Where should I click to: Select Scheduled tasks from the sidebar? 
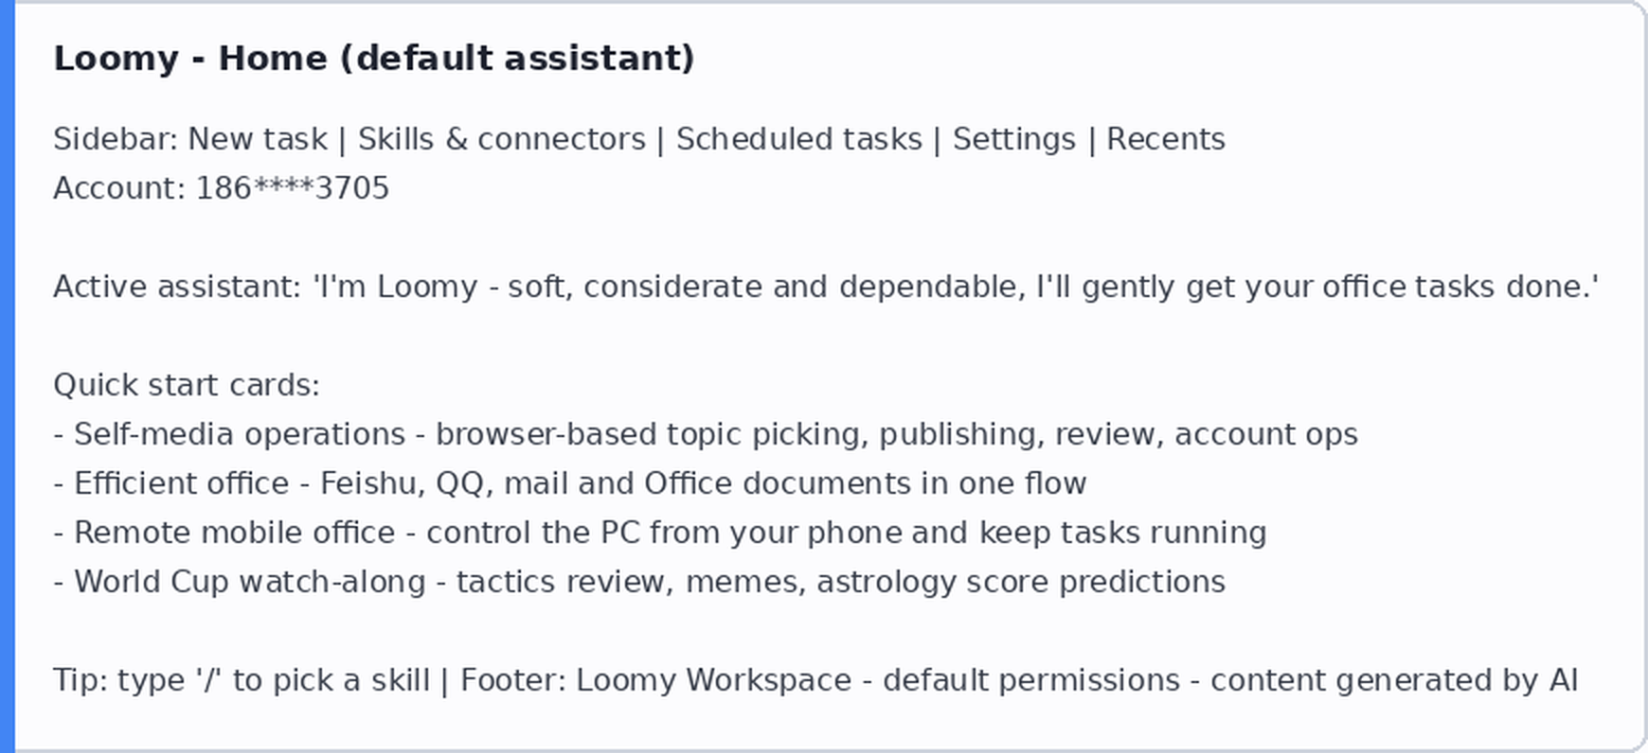[x=799, y=139]
